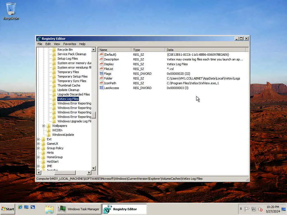Click the tree pane scroll up arrow
This screenshot has width=287, height=215.
click(x=94, y=50)
